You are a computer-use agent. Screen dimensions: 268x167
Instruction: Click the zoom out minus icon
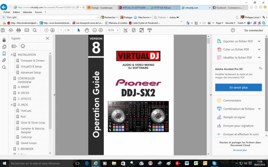pos(95,30)
